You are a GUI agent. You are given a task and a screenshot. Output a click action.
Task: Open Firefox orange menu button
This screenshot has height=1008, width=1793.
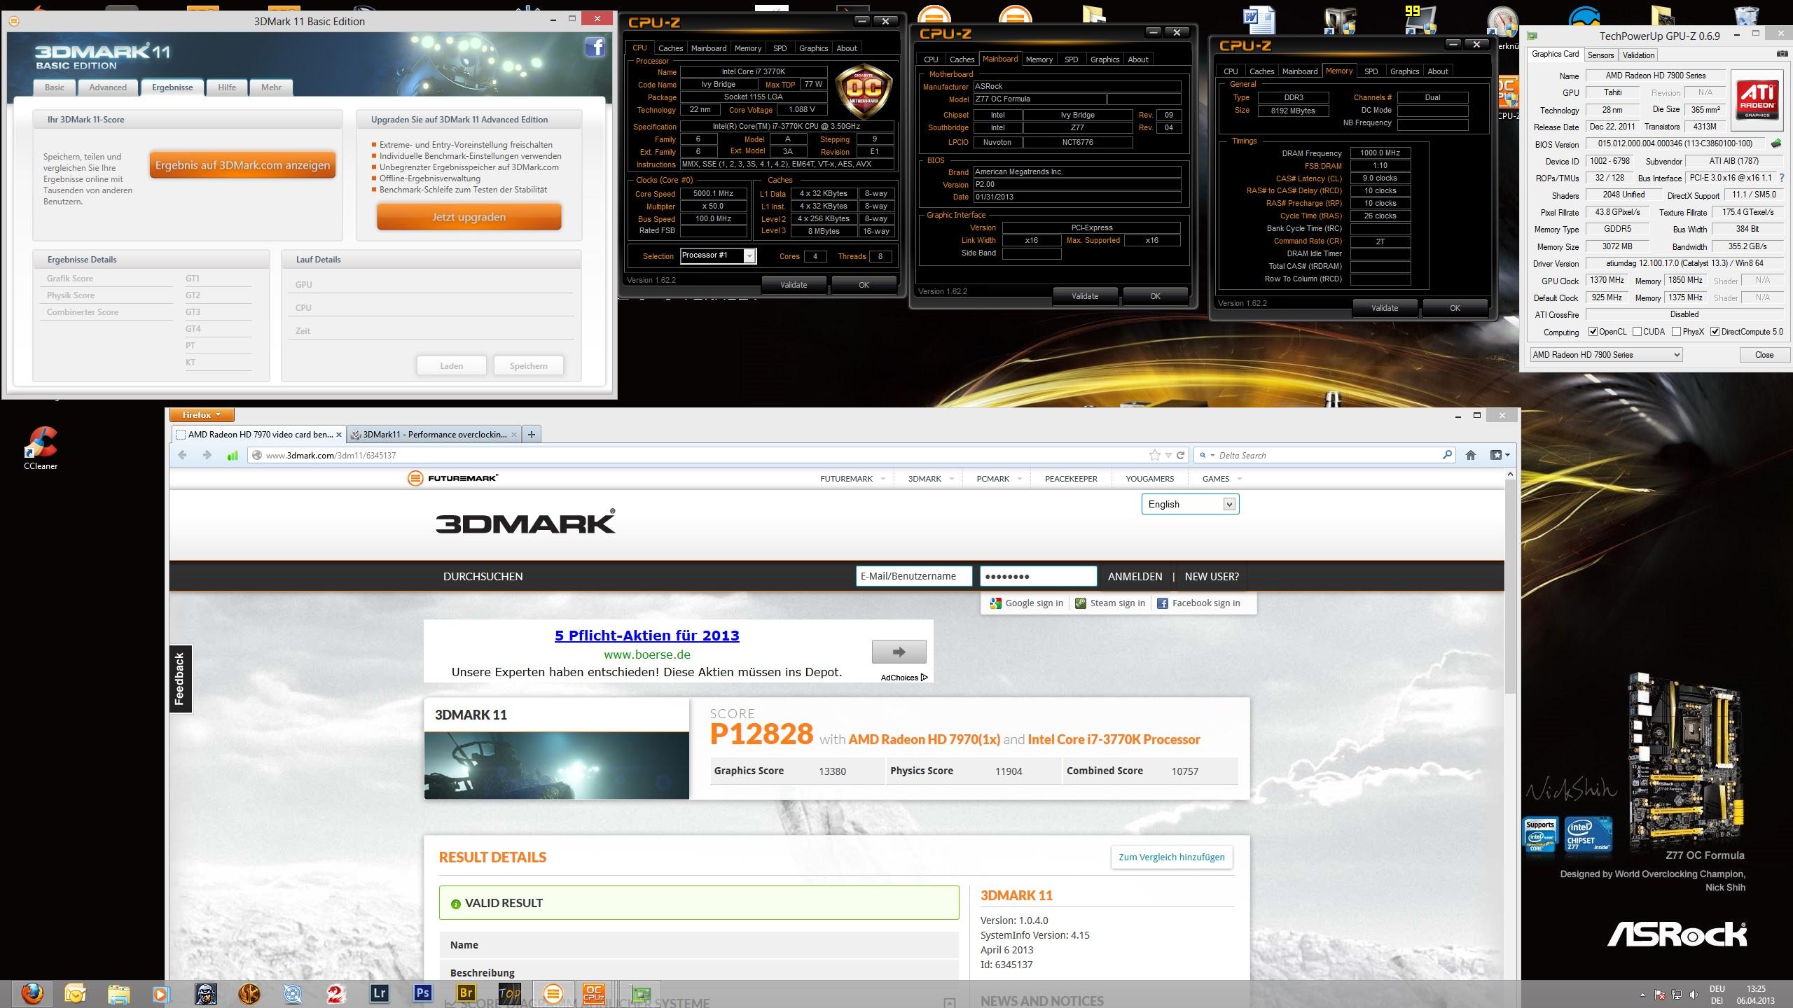(x=202, y=415)
